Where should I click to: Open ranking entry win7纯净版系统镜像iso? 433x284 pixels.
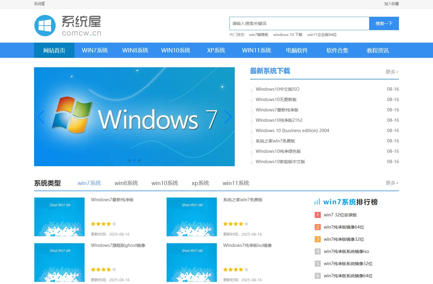346,251
